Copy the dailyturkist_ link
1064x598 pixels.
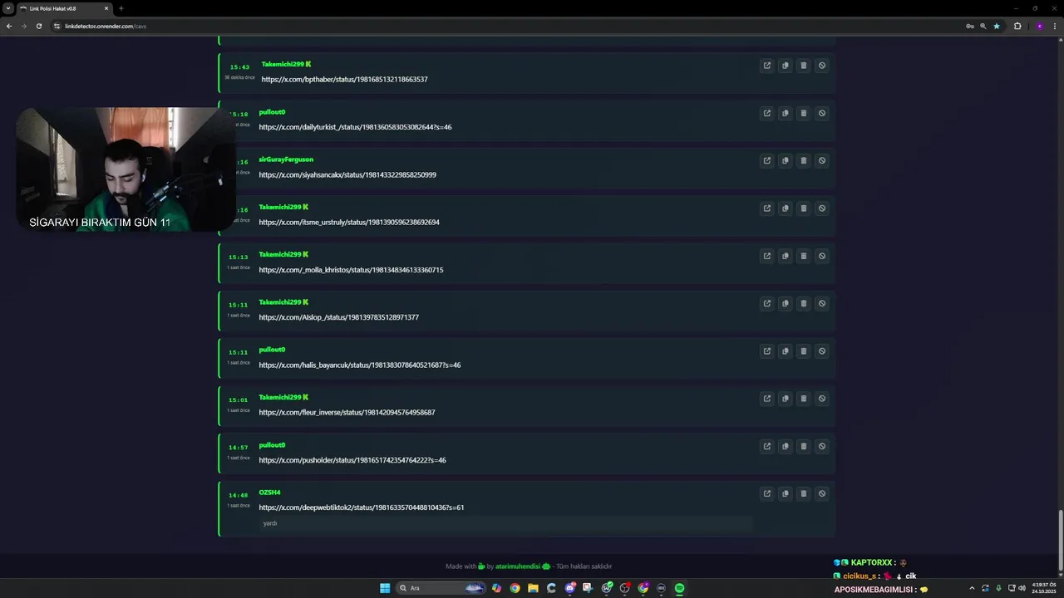click(x=785, y=113)
